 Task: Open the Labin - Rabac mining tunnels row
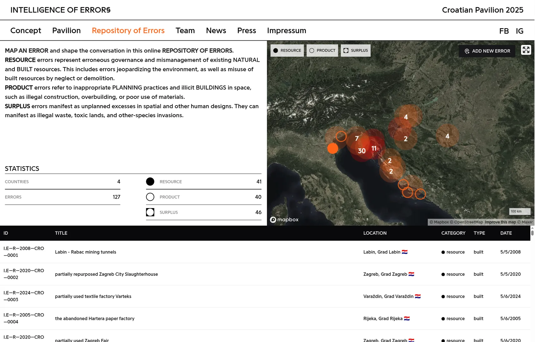[85, 252]
